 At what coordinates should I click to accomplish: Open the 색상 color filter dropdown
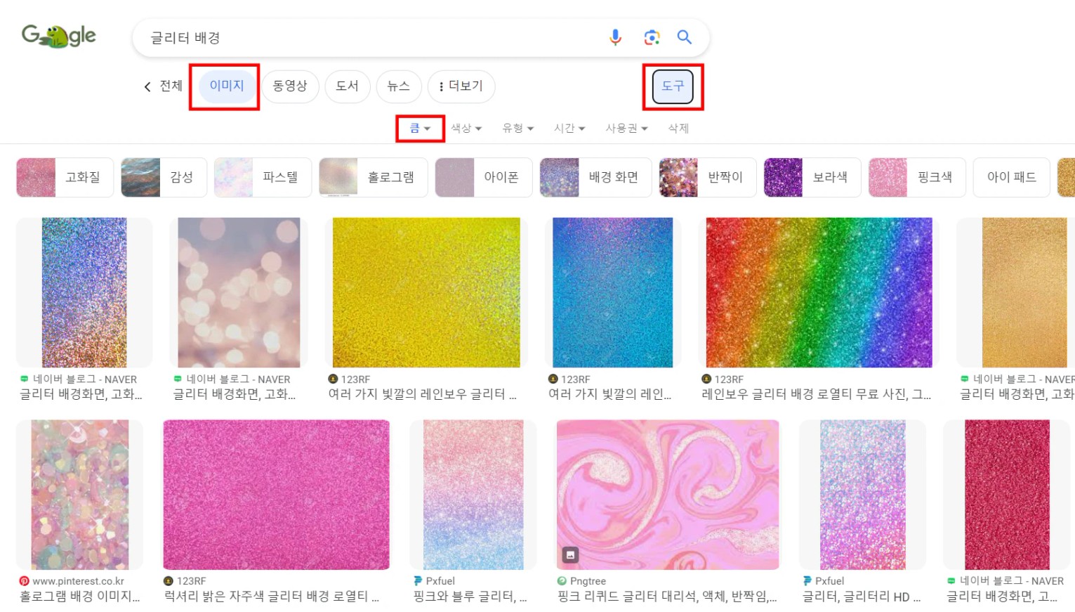tap(466, 129)
